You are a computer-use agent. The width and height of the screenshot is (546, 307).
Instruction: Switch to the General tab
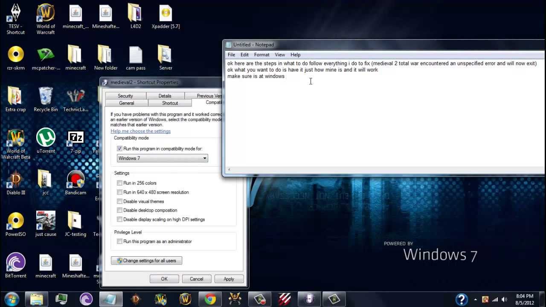(127, 103)
